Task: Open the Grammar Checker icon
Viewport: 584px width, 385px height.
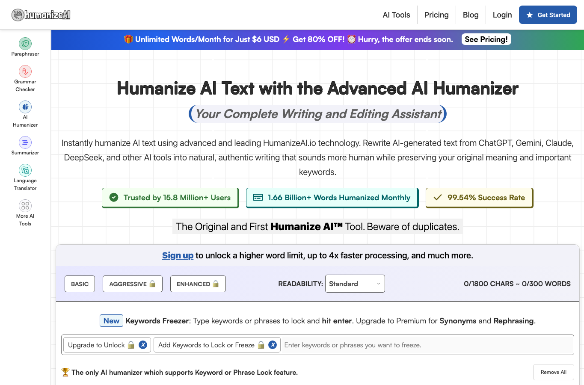Action: [25, 71]
